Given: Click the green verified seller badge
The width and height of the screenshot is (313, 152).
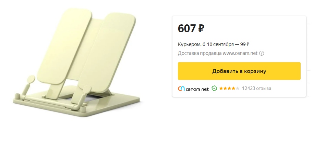Looking at the screenshot, I should click(214, 88).
